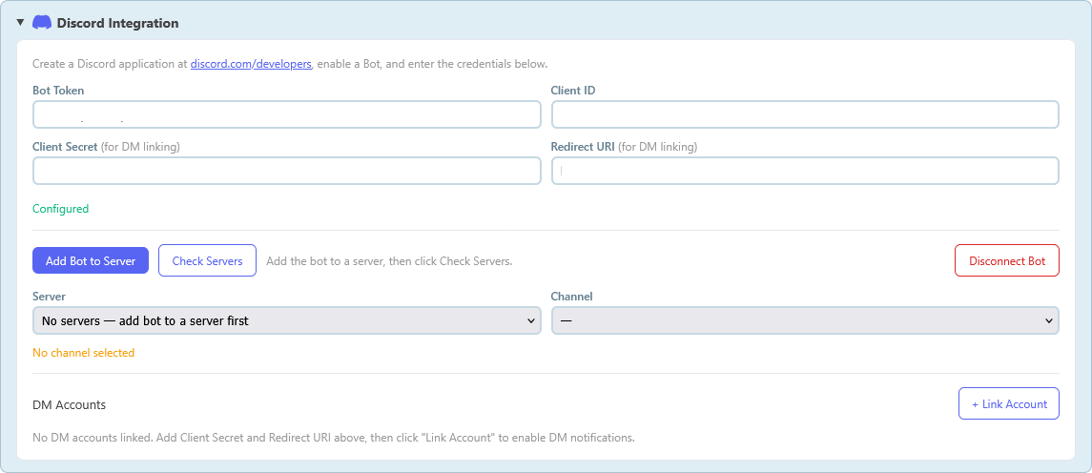Expand the Channel dropdown
Image resolution: width=1092 pixels, height=473 pixels.
[x=805, y=321]
